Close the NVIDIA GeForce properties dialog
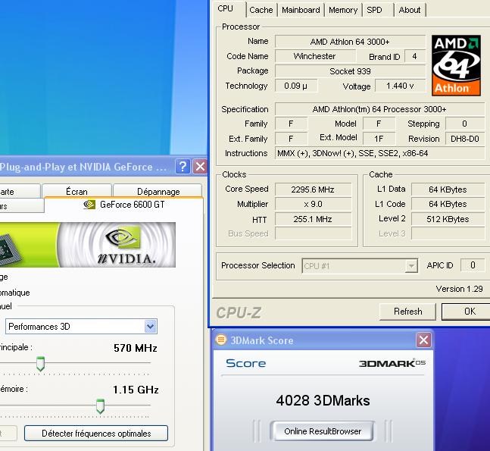The height and width of the screenshot is (451, 490). [x=200, y=167]
